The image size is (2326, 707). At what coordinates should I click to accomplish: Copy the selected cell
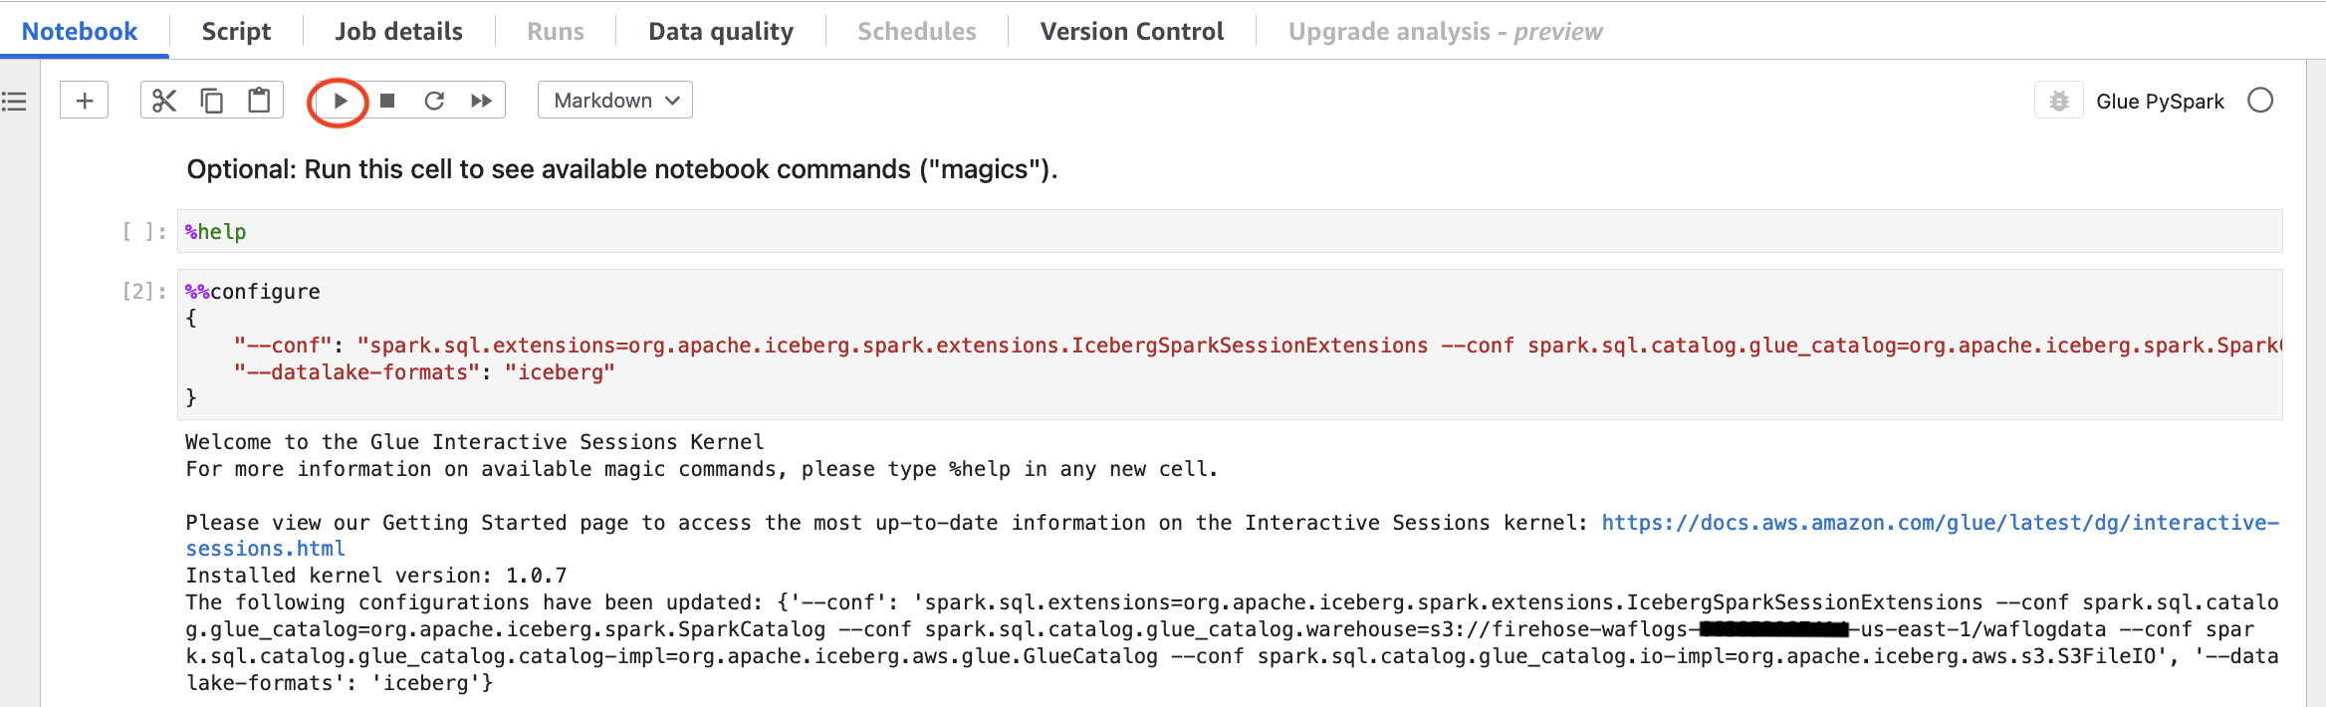point(212,101)
